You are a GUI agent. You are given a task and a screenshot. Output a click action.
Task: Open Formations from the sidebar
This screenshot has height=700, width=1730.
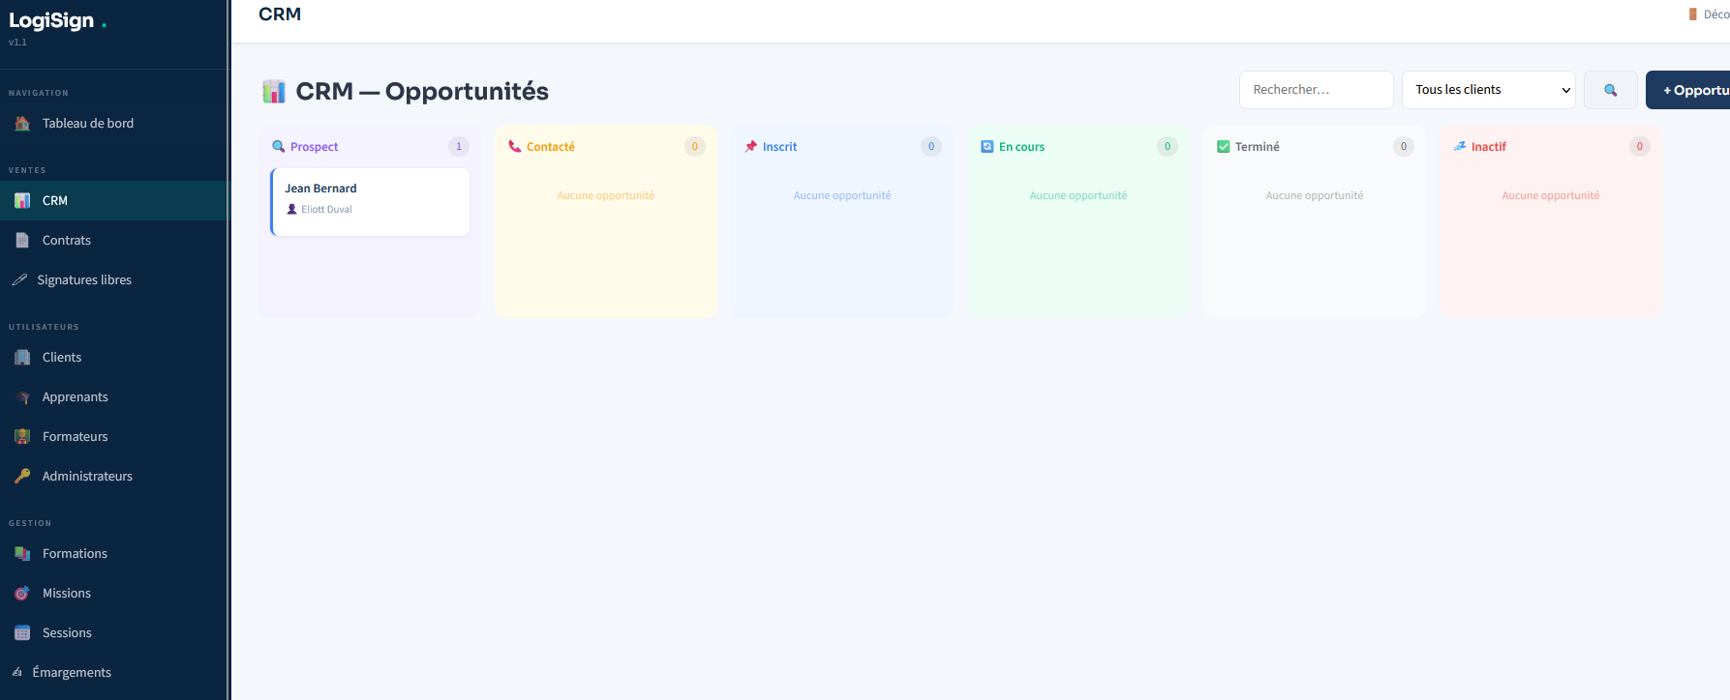click(x=75, y=554)
